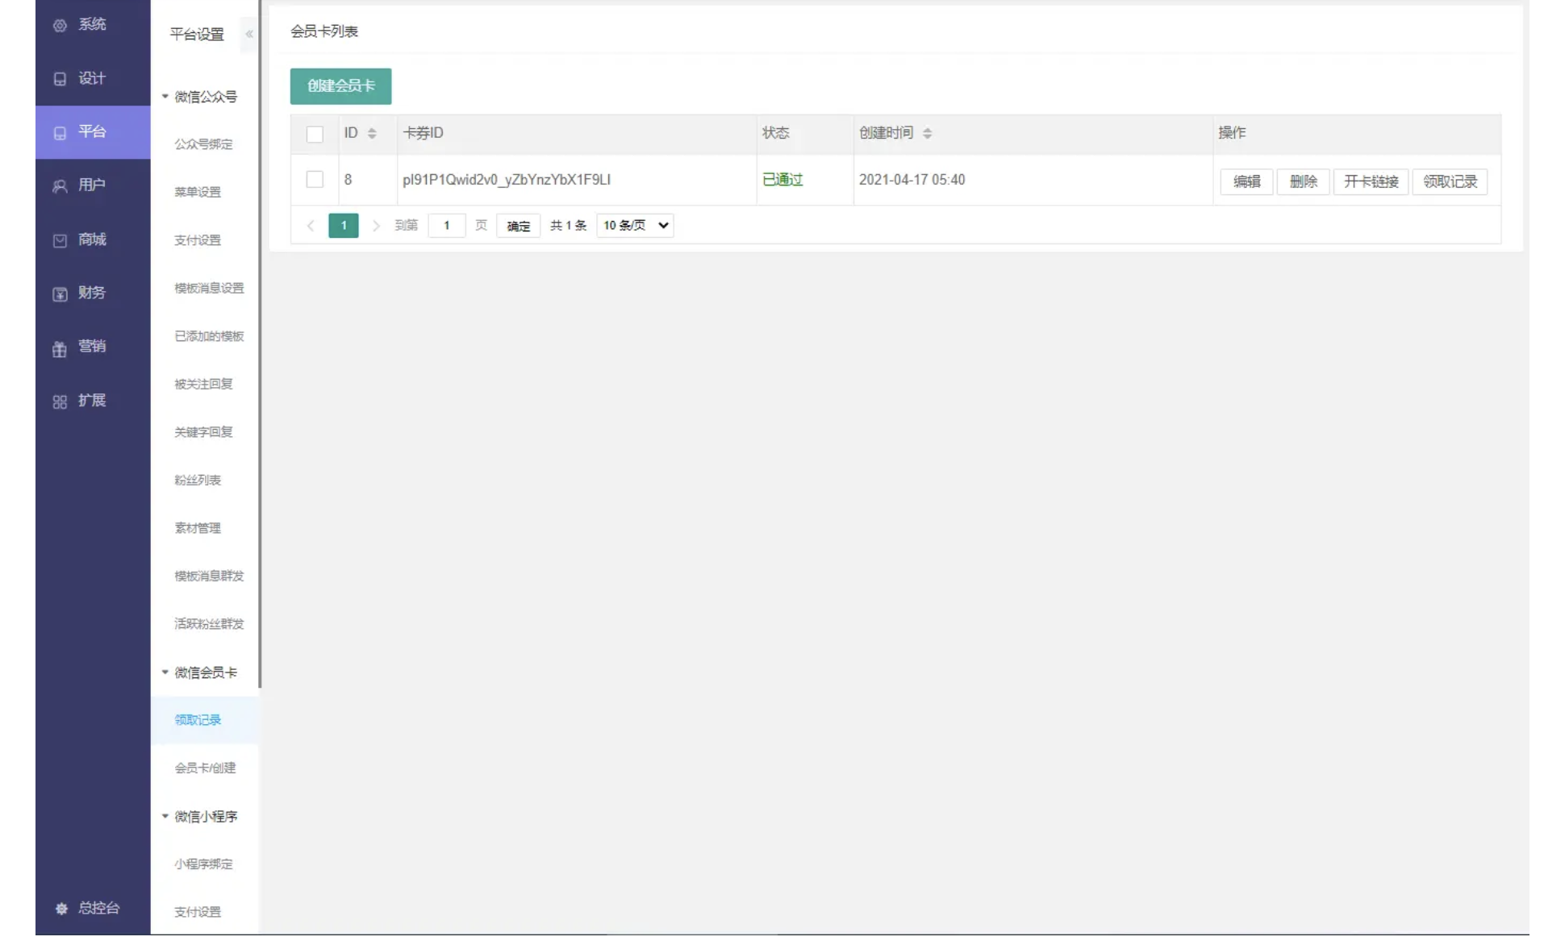The height and width of the screenshot is (945, 1544).
Task: Click the 商城 shop icon
Action: pos(60,240)
